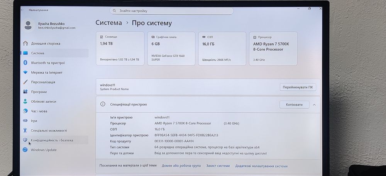Click the back arrow in Settings header
Viewport: 386px width, 176px height.
23,10
